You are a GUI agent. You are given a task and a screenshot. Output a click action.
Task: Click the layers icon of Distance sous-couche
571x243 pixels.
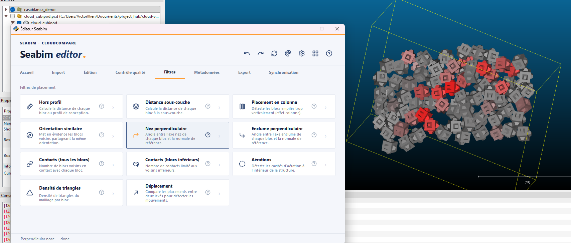(136, 106)
